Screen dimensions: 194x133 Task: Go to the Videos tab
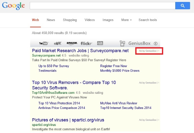[x=90, y=20]
